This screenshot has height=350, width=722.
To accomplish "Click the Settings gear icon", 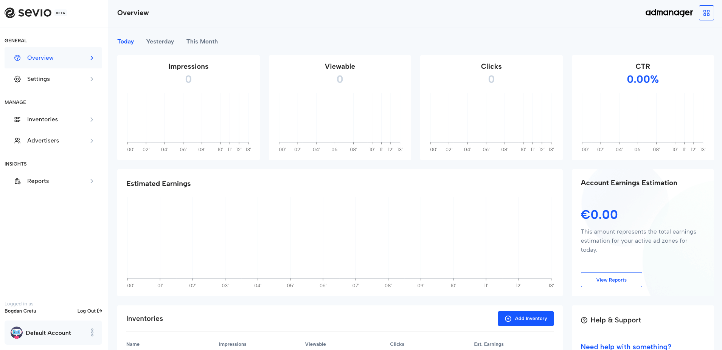I will (x=17, y=79).
